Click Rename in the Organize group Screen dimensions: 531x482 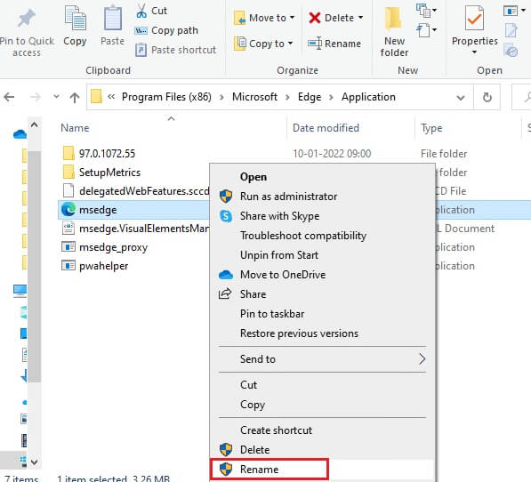point(334,44)
